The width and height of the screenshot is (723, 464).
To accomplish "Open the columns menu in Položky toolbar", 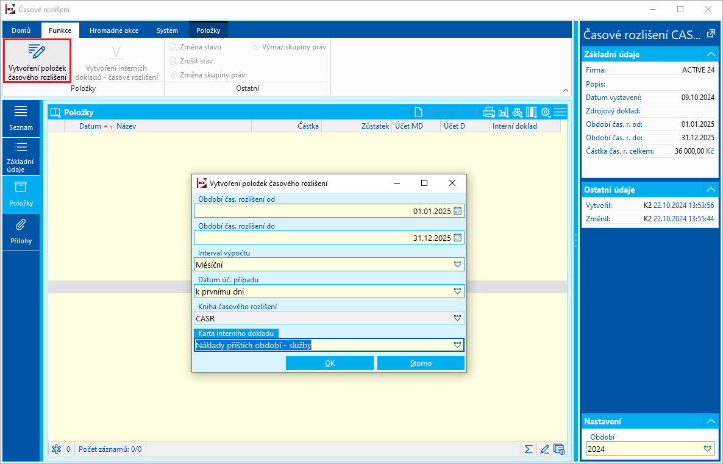I will (531, 112).
